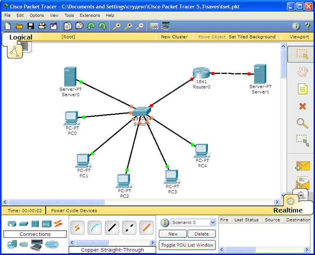Select the End Devices category
315x255 pixels.
(12, 245)
